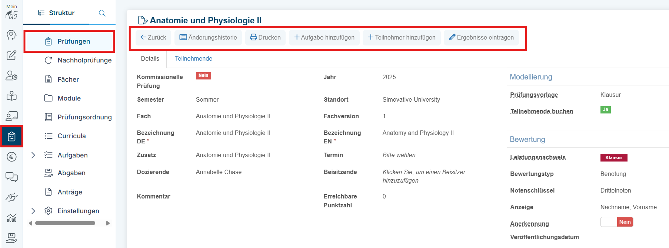The width and height of the screenshot is (669, 248).
Task: Open the statistics chart icon in left rail
Action: pyautogui.click(x=11, y=218)
